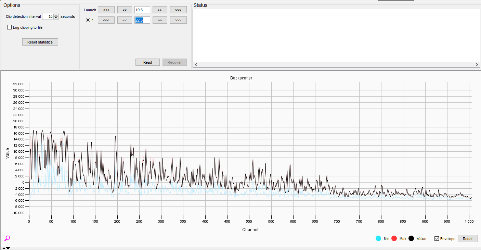481x250 pixels.
Task: Click the Launch value field showing 19.5
Action: (x=142, y=10)
